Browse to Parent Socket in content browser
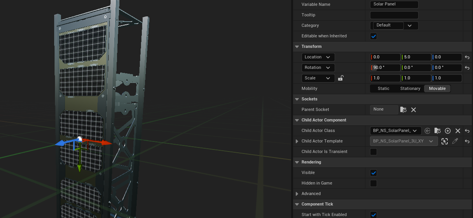Viewport: 473px width, 218px height. 403,110
